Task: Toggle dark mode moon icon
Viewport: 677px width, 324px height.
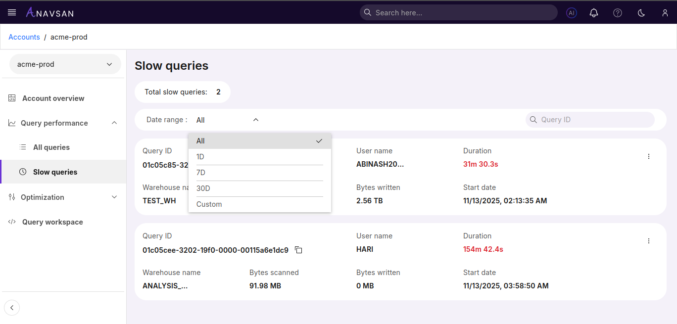Action: click(x=641, y=13)
